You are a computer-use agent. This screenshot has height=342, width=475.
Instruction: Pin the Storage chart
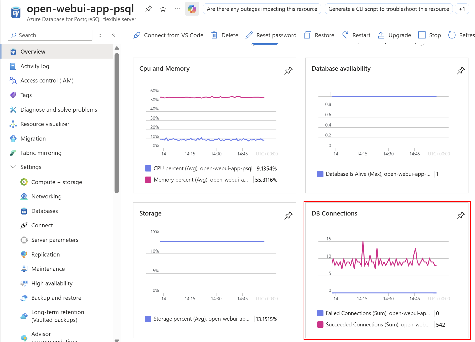288,216
